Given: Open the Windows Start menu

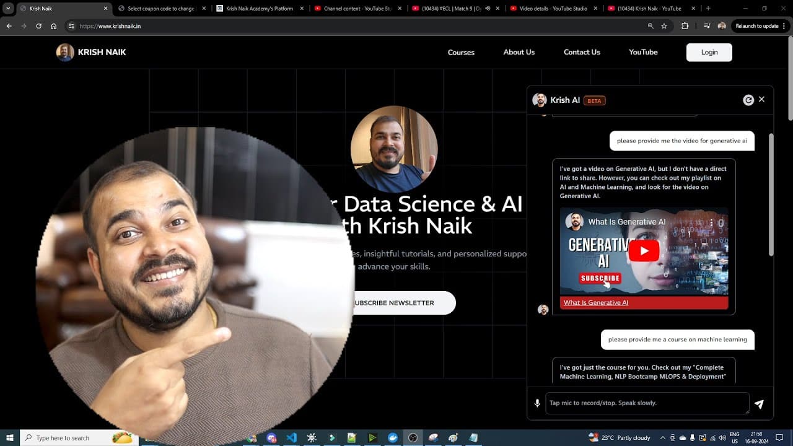Looking at the screenshot, I should [x=9, y=437].
